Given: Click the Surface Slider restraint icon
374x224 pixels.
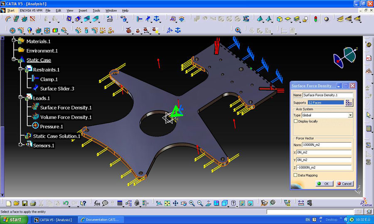Looking at the screenshot, I should tap(148, 19).
